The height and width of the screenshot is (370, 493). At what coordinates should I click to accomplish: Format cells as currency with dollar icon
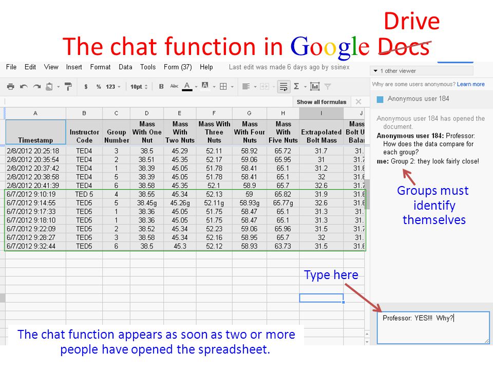(x=86, y=86)
